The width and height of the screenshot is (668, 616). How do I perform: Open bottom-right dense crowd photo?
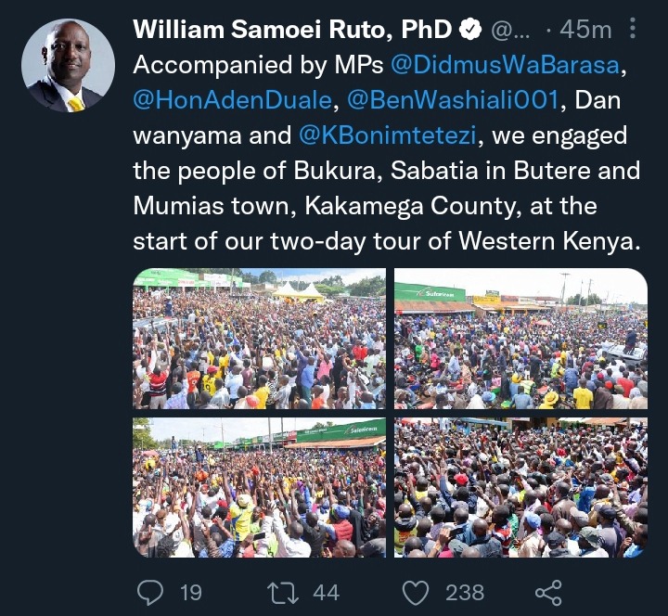coord(520,487)
